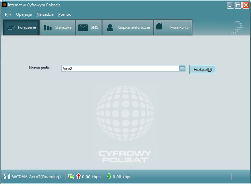Click the signal strength bars icon
The image size is (251, 186).
[x=7, y=176]
